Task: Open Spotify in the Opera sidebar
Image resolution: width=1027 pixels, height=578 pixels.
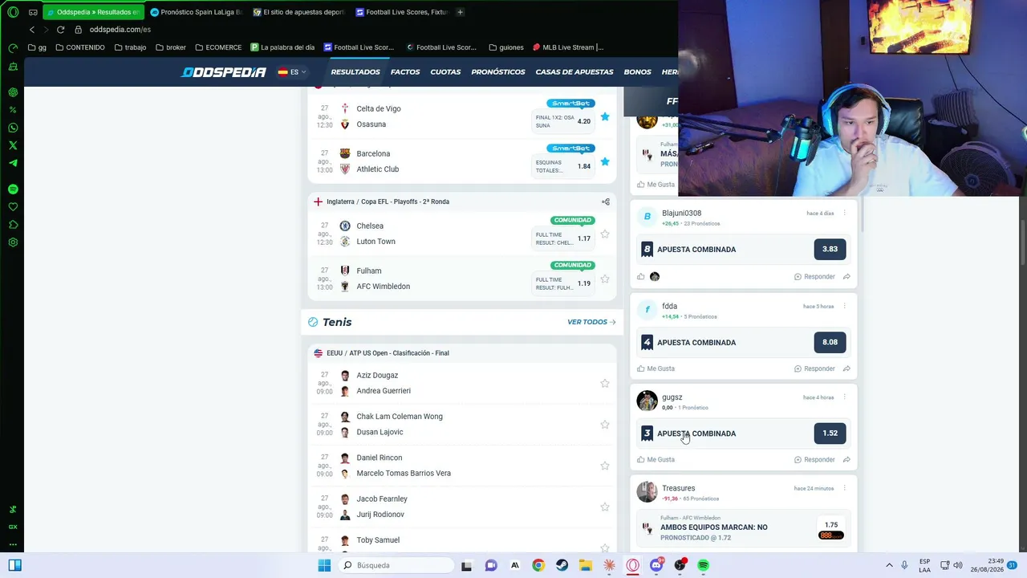Action: pos(13,189)
